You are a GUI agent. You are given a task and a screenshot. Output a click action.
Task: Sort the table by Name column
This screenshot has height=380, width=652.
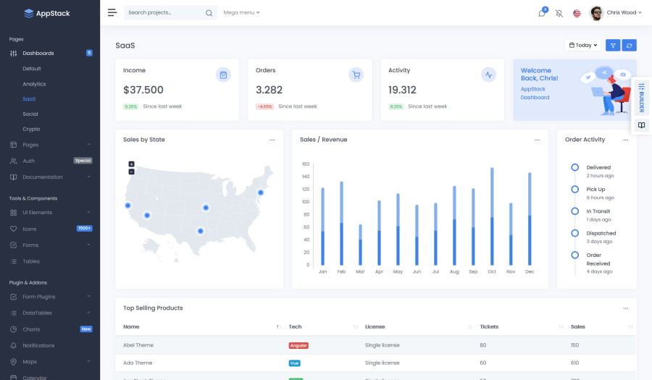coord(278,327)
